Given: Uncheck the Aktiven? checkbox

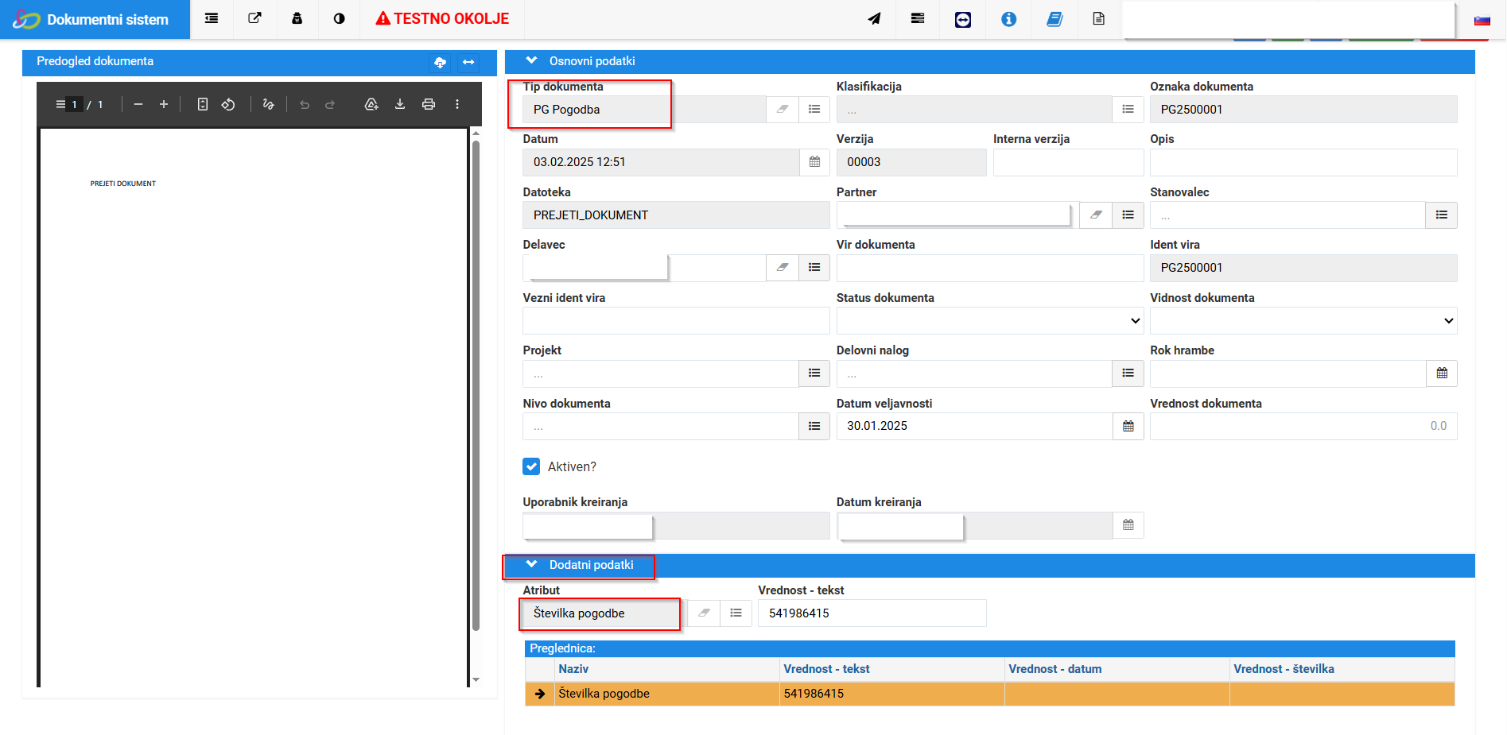Looking at the screenshot, I should (531, 466).
